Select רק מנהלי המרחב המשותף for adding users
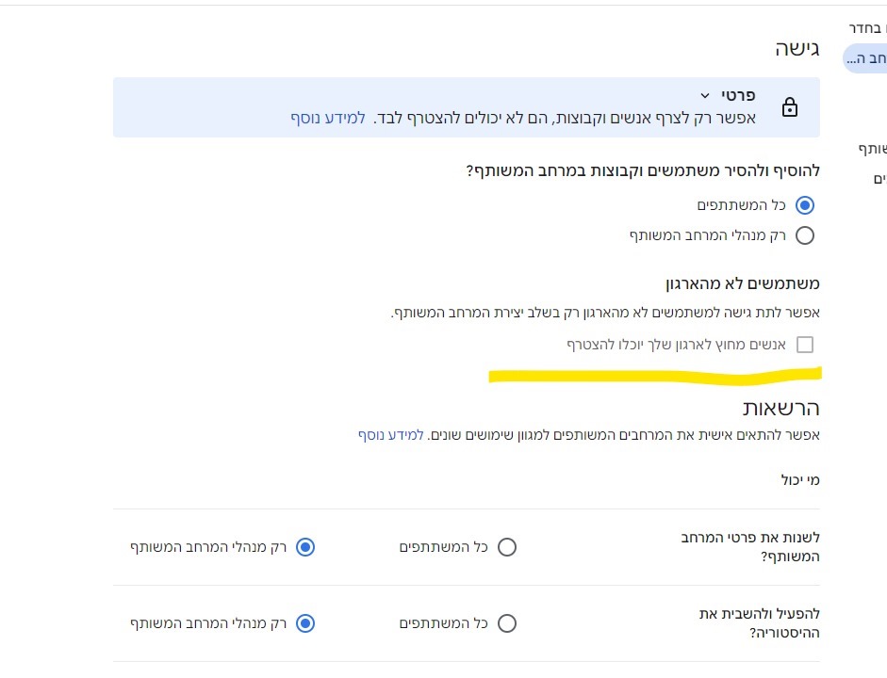Screen dimensions: 887x678 click(x=804, y=235)
